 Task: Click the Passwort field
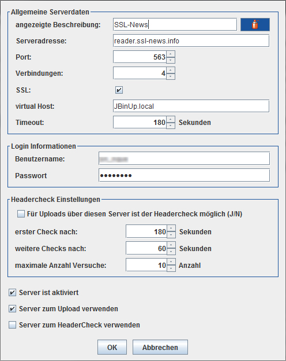pyautogui.click(x=184, y=175)
